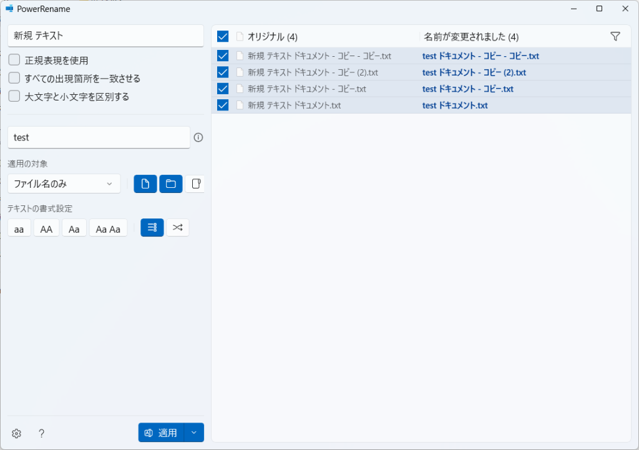Enable the 大文字と小文字を区別する checkbox
Image resolution: width=639 pixels, height=450 pixels.
point(14,97)
